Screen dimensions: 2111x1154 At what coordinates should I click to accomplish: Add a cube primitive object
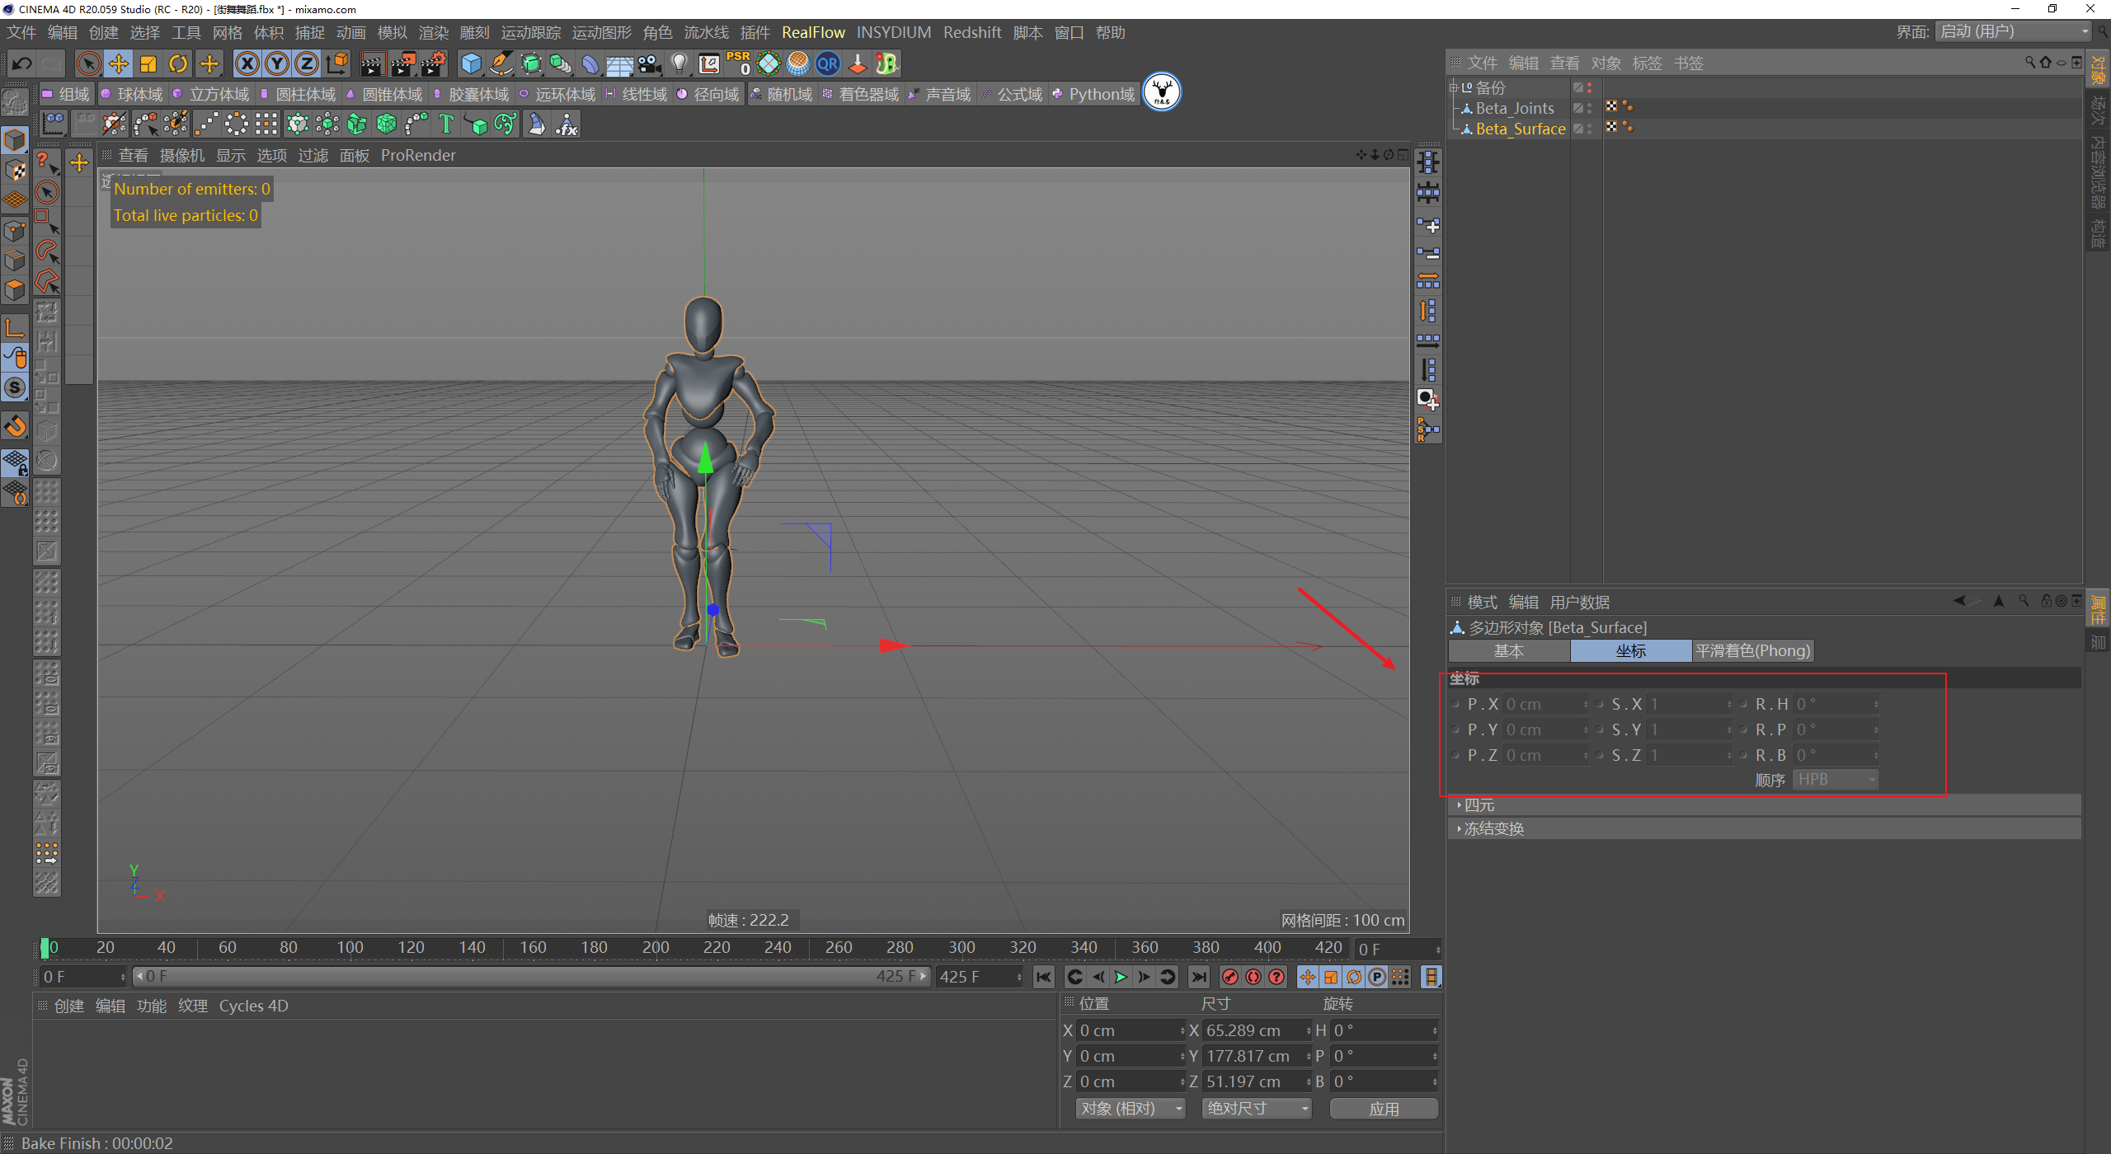tap(471, 63)
